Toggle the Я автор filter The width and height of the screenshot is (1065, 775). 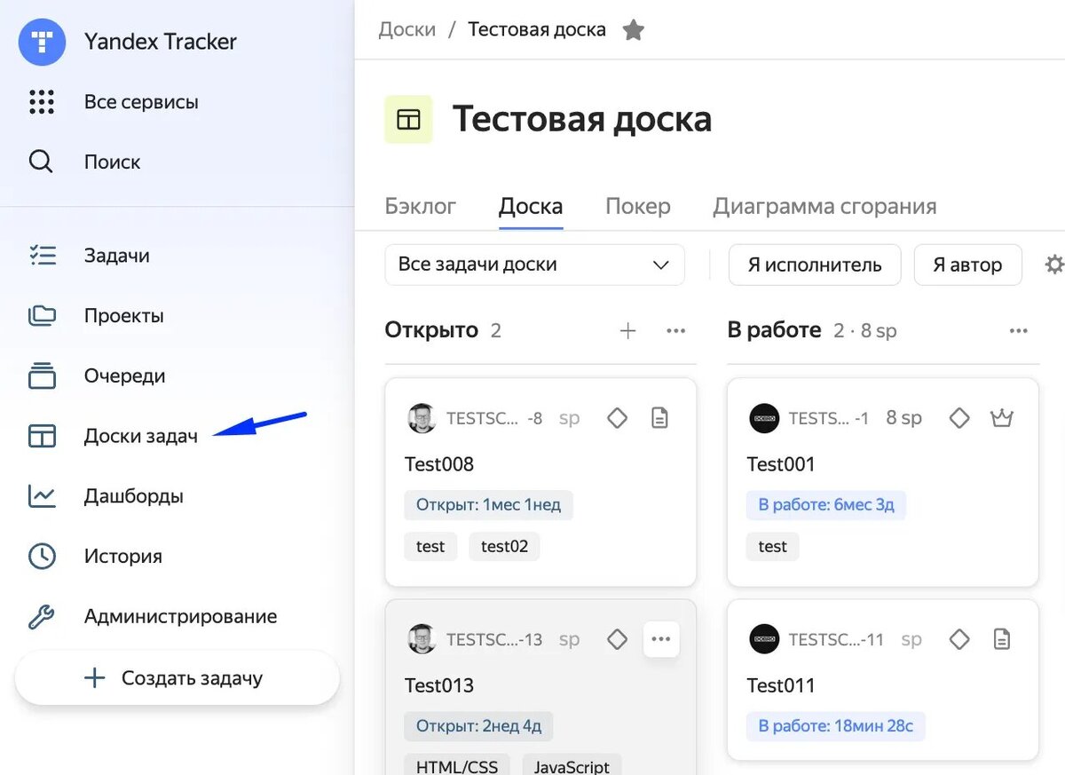tap(968, 265)
